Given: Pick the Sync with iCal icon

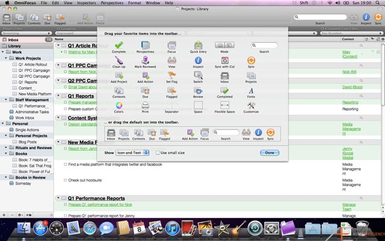Looking at the screenshot, I should point(224,60).
